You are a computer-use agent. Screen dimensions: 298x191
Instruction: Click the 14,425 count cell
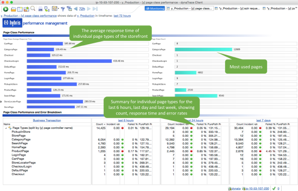coord(101,128)
